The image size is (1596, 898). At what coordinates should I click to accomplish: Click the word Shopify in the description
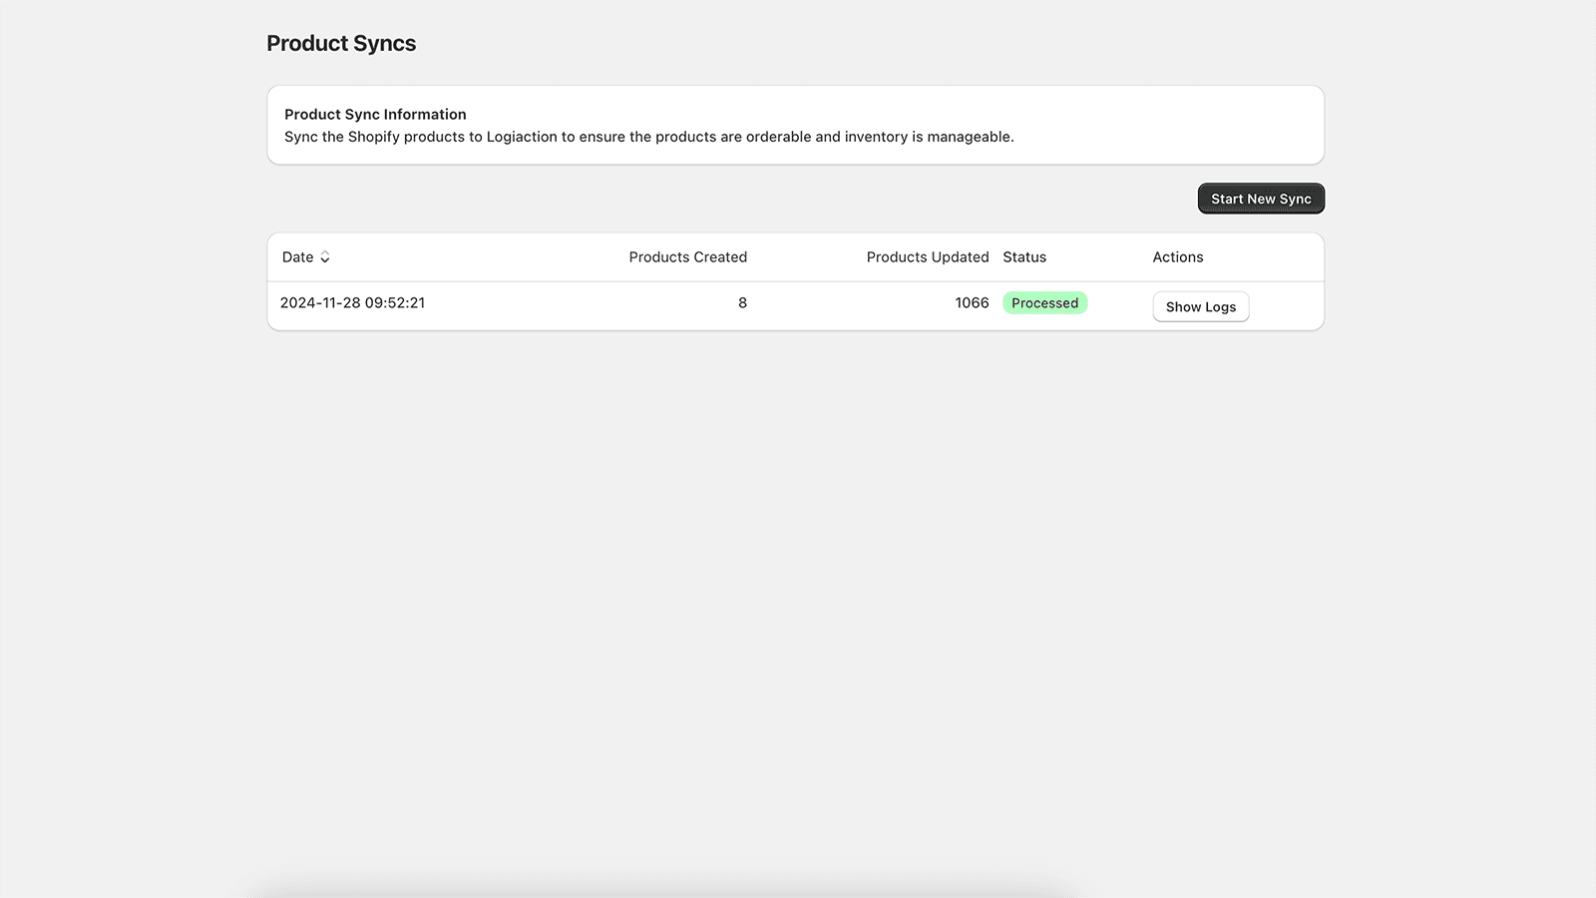(x=374, y=137)
